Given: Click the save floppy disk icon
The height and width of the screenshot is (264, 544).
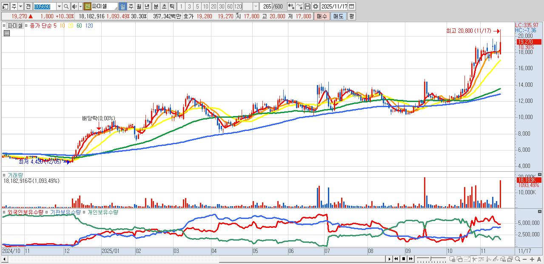Looking at the screenshot, I should pos(308,6).
